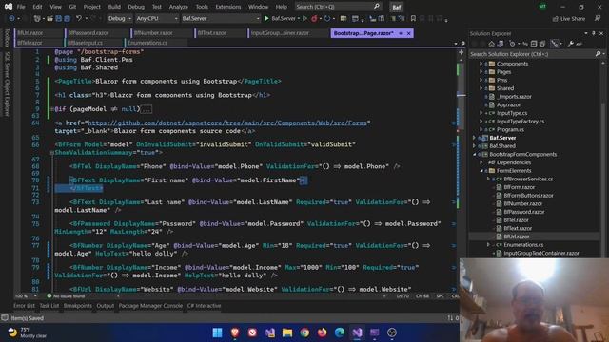Collapse the BootstrapFormComponents project
This screenshot has width=609, height=342.
474,154
